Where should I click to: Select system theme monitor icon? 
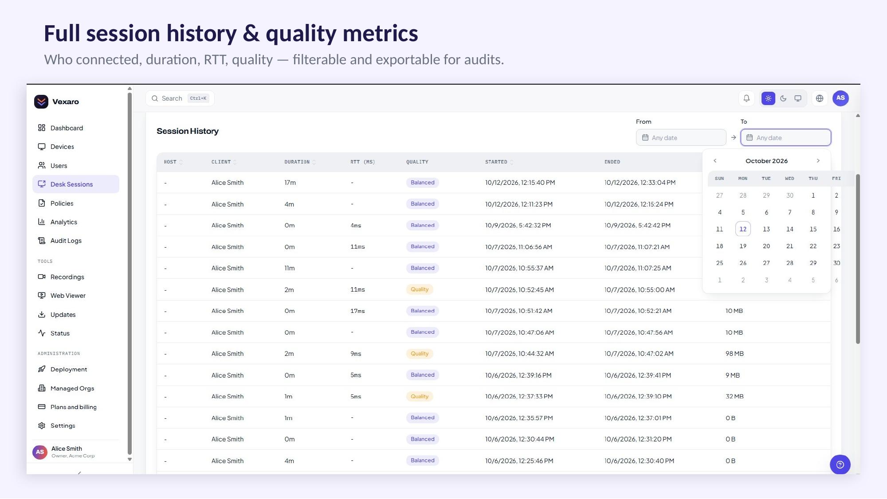coord(798,98)
